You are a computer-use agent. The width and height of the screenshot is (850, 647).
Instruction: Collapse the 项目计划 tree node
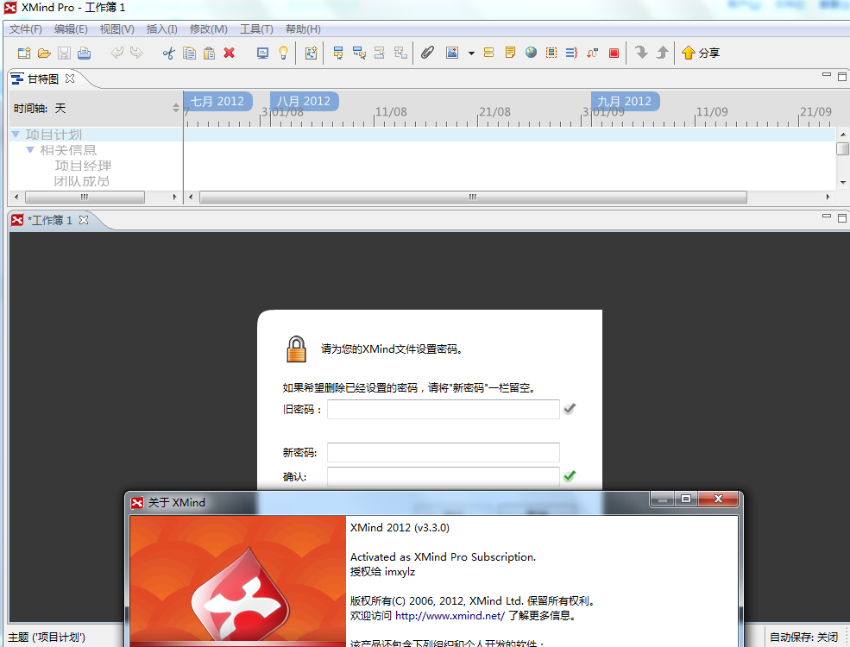point(16,135)
